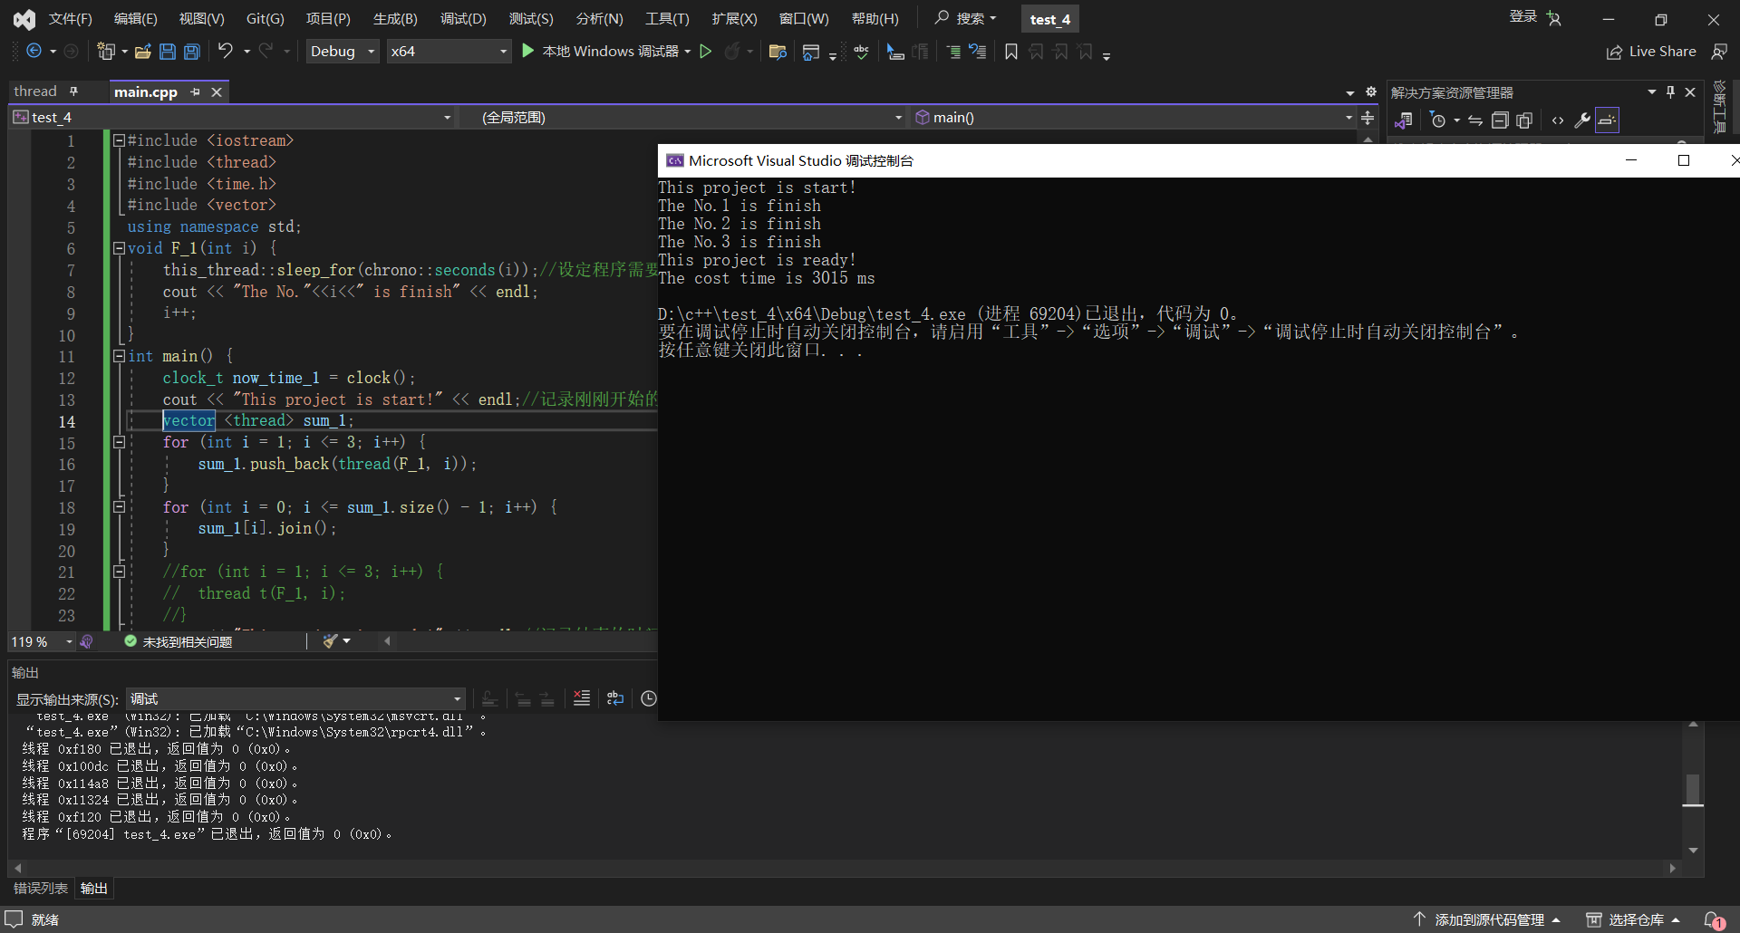Click the spell checker abc icon in the toolbar

pyautogui.click(x=861, y=52)
